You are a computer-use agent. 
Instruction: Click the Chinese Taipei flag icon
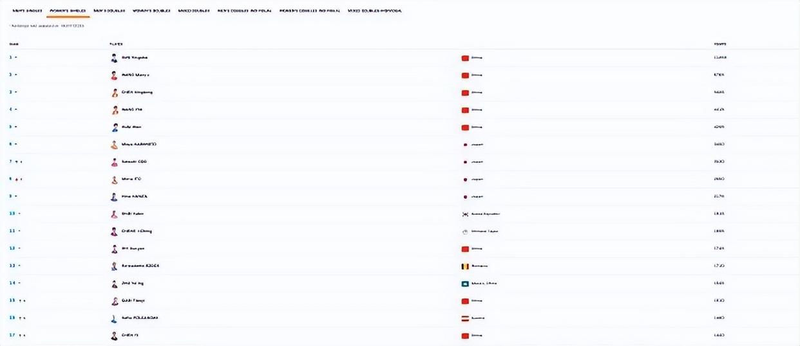(x=465, y=232)
